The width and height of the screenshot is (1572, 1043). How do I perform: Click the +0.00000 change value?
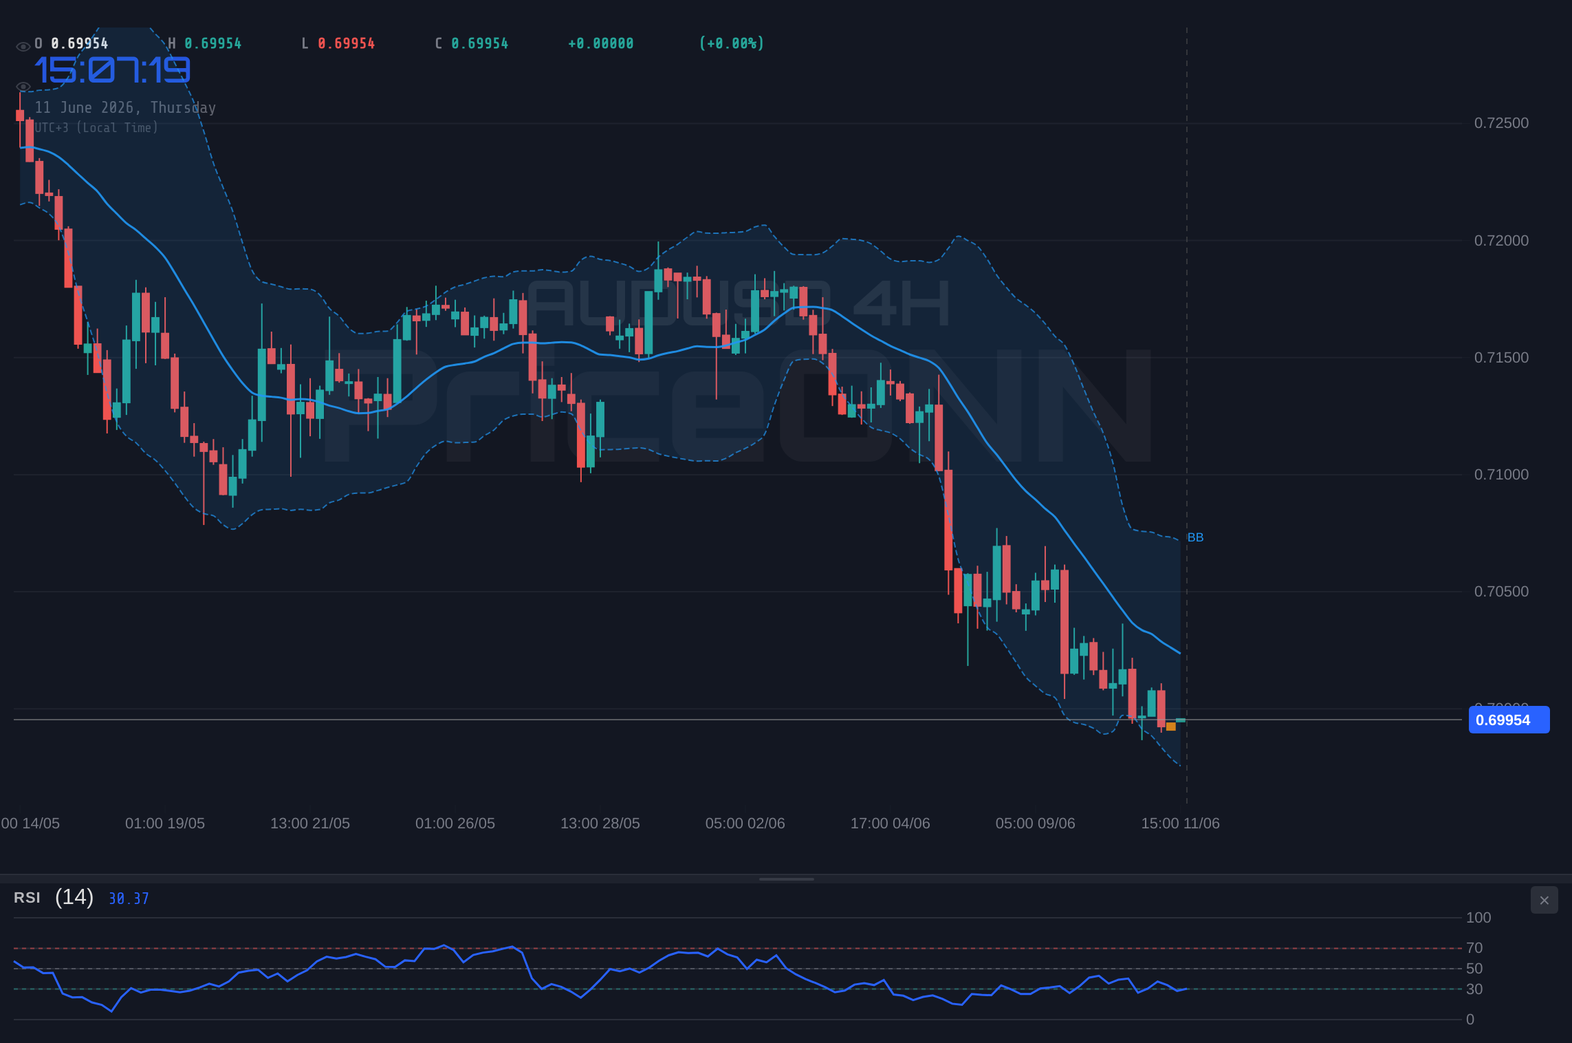(x=601, y=43)
